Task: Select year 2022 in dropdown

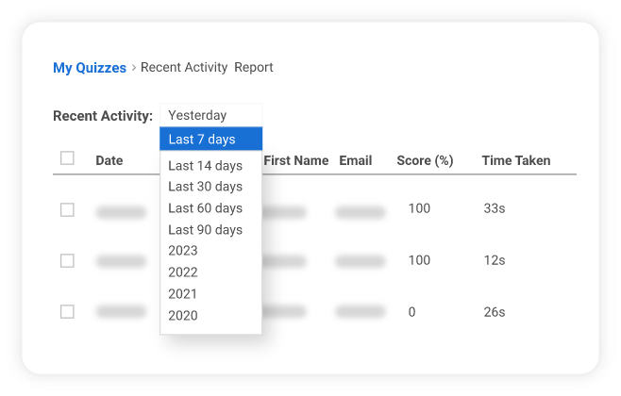Action: [x=183, y=272]
